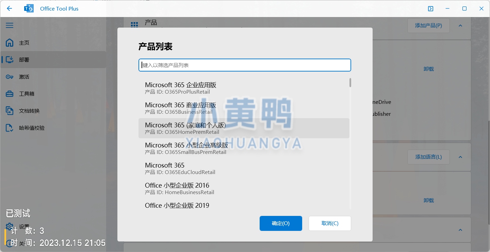Select Microsoft 365 小型企业高级版

[244, 148]
